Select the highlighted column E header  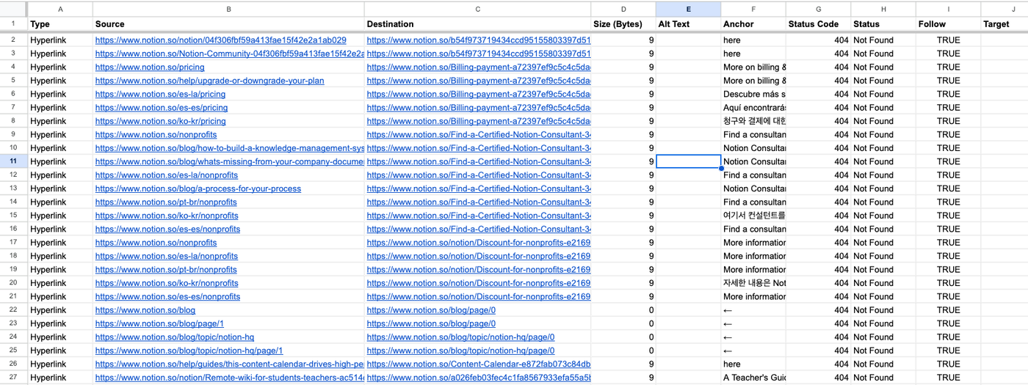click(688, 10)
